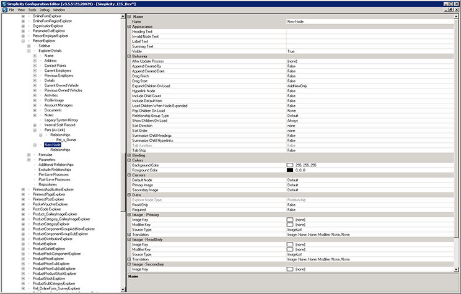
Task: Collapse the Data property category
Action: pos(129,195)
